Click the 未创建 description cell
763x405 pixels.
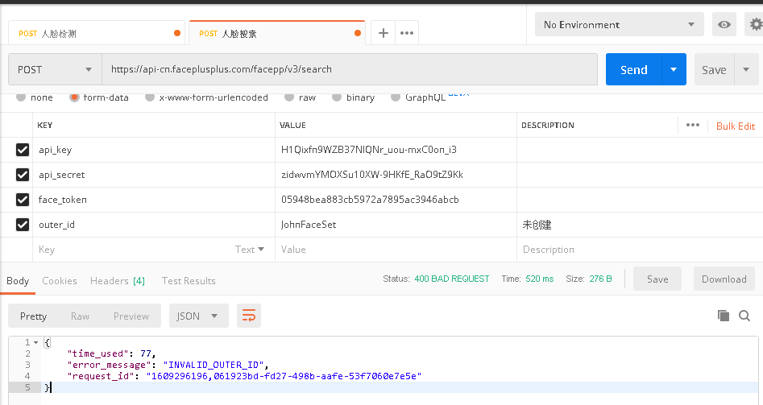click(x=640, y=224)
